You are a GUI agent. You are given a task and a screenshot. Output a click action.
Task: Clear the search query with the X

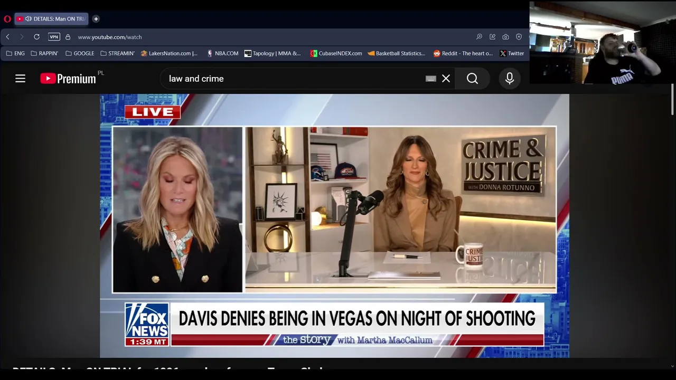pyautogui.click(x=446, y=79)
